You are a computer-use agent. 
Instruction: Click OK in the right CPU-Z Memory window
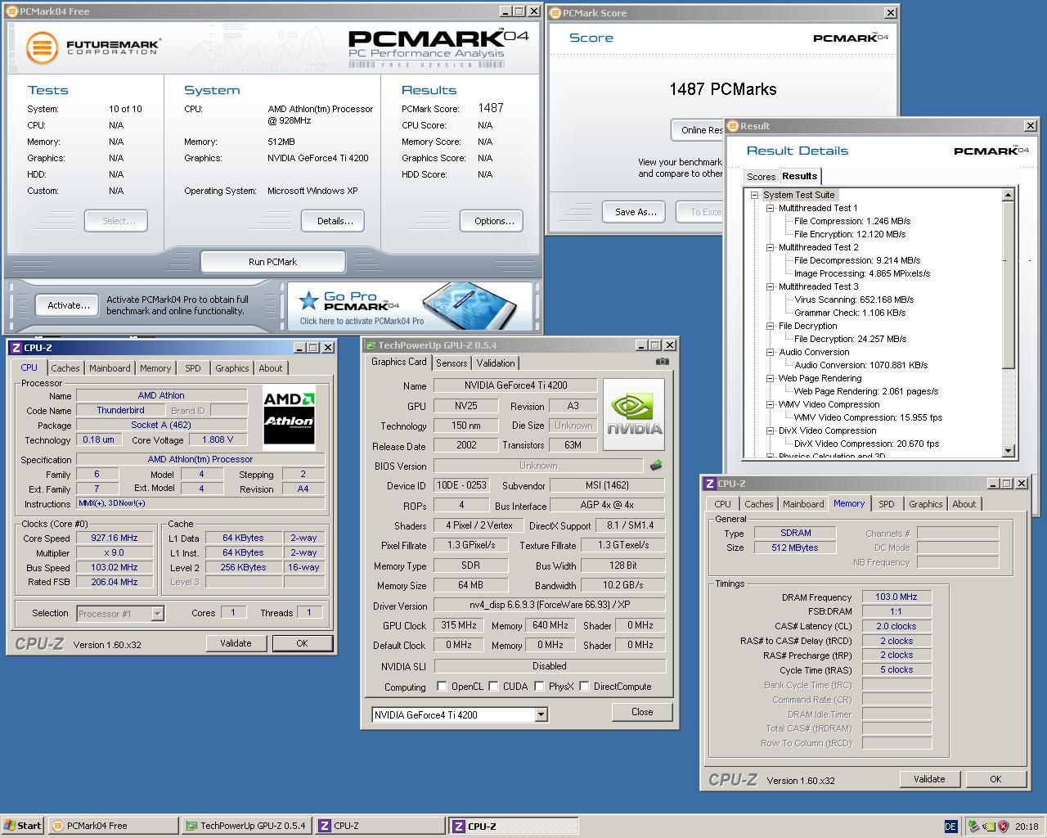pyautogui.click(x=995, y=779)
